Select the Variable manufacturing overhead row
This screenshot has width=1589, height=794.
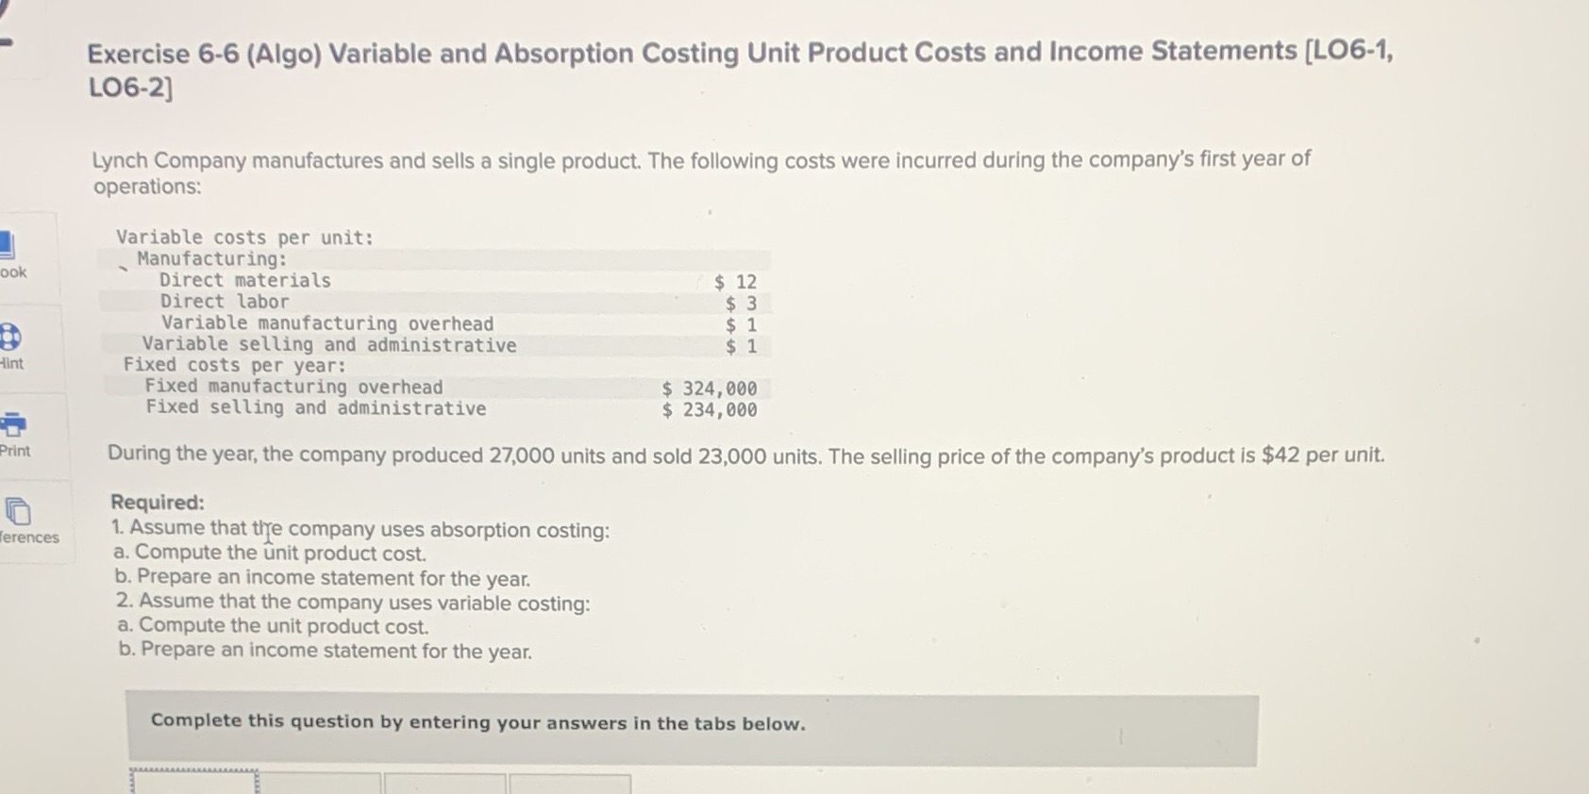click(326, 323)
